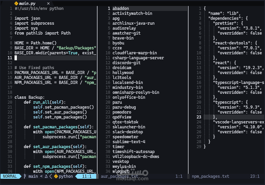Click the "react-devtools" key in the JSON

tap(231, 43)
